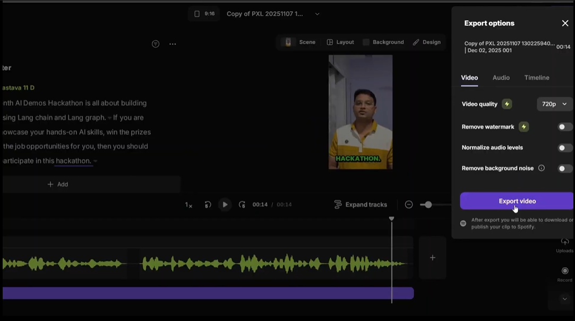The image size is (575, 321).
Task: Click the skip forward 5 seconds icon
Action: point(242,205)
